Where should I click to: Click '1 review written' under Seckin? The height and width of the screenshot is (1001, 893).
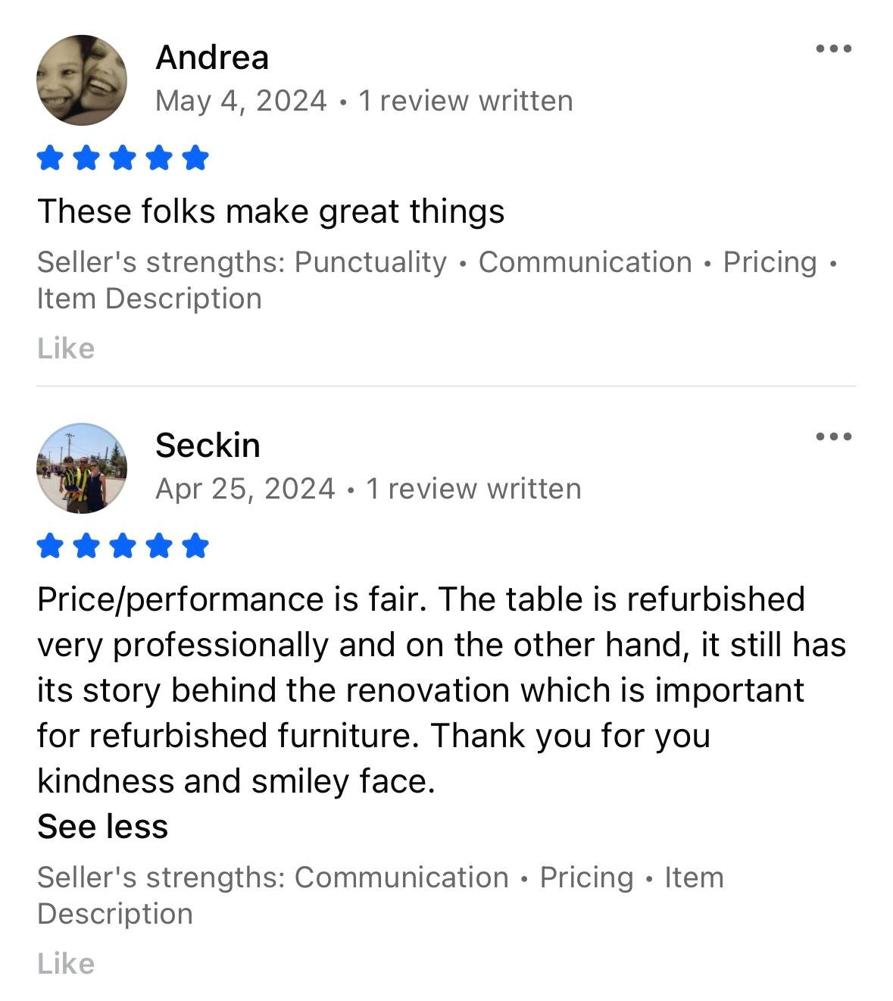pos(473,489)
